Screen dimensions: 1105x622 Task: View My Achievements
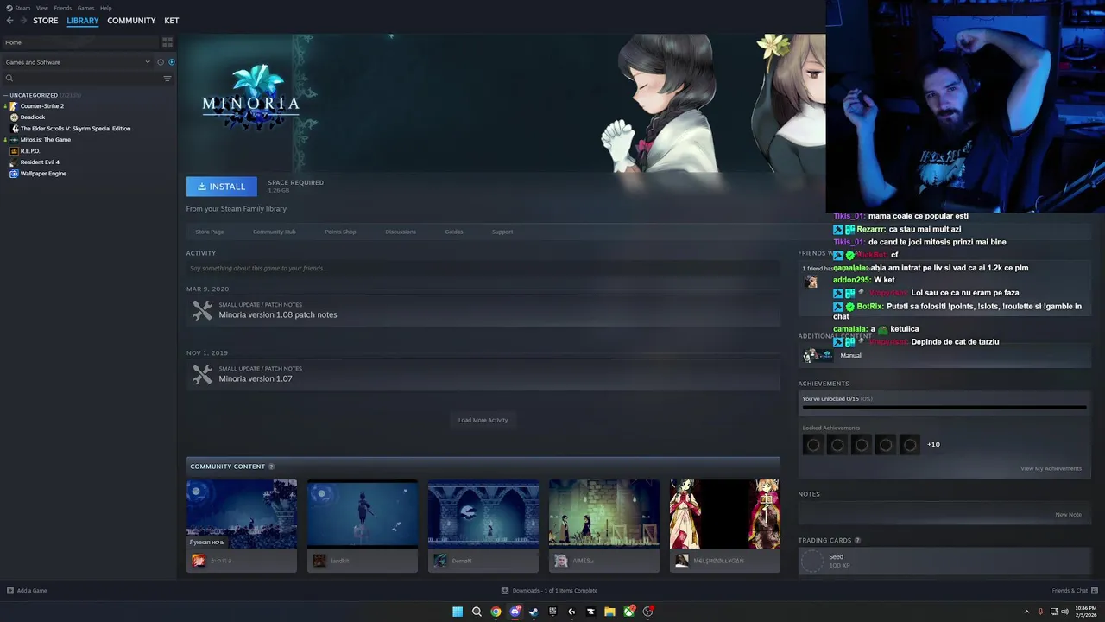pyautogui.click(x=1051, y=468)
